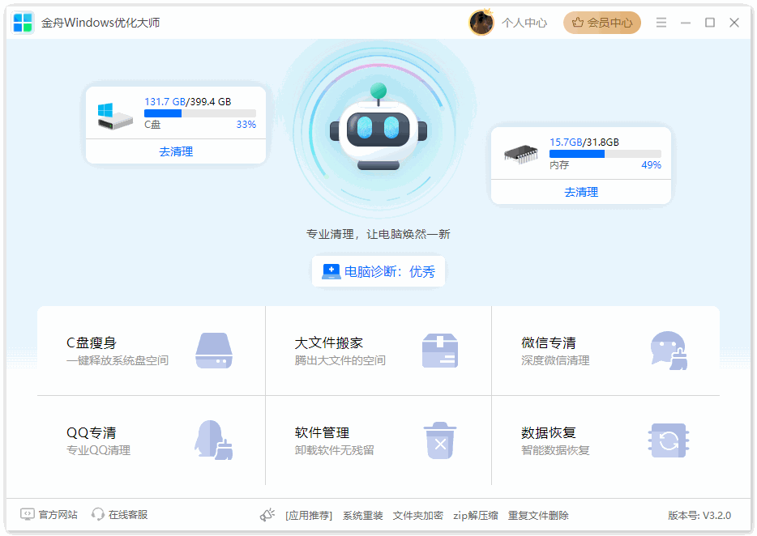Click the [应用推荐] label
Image resolution: width=757 pixels, height=536 pixels.
[x=309, y=516]
